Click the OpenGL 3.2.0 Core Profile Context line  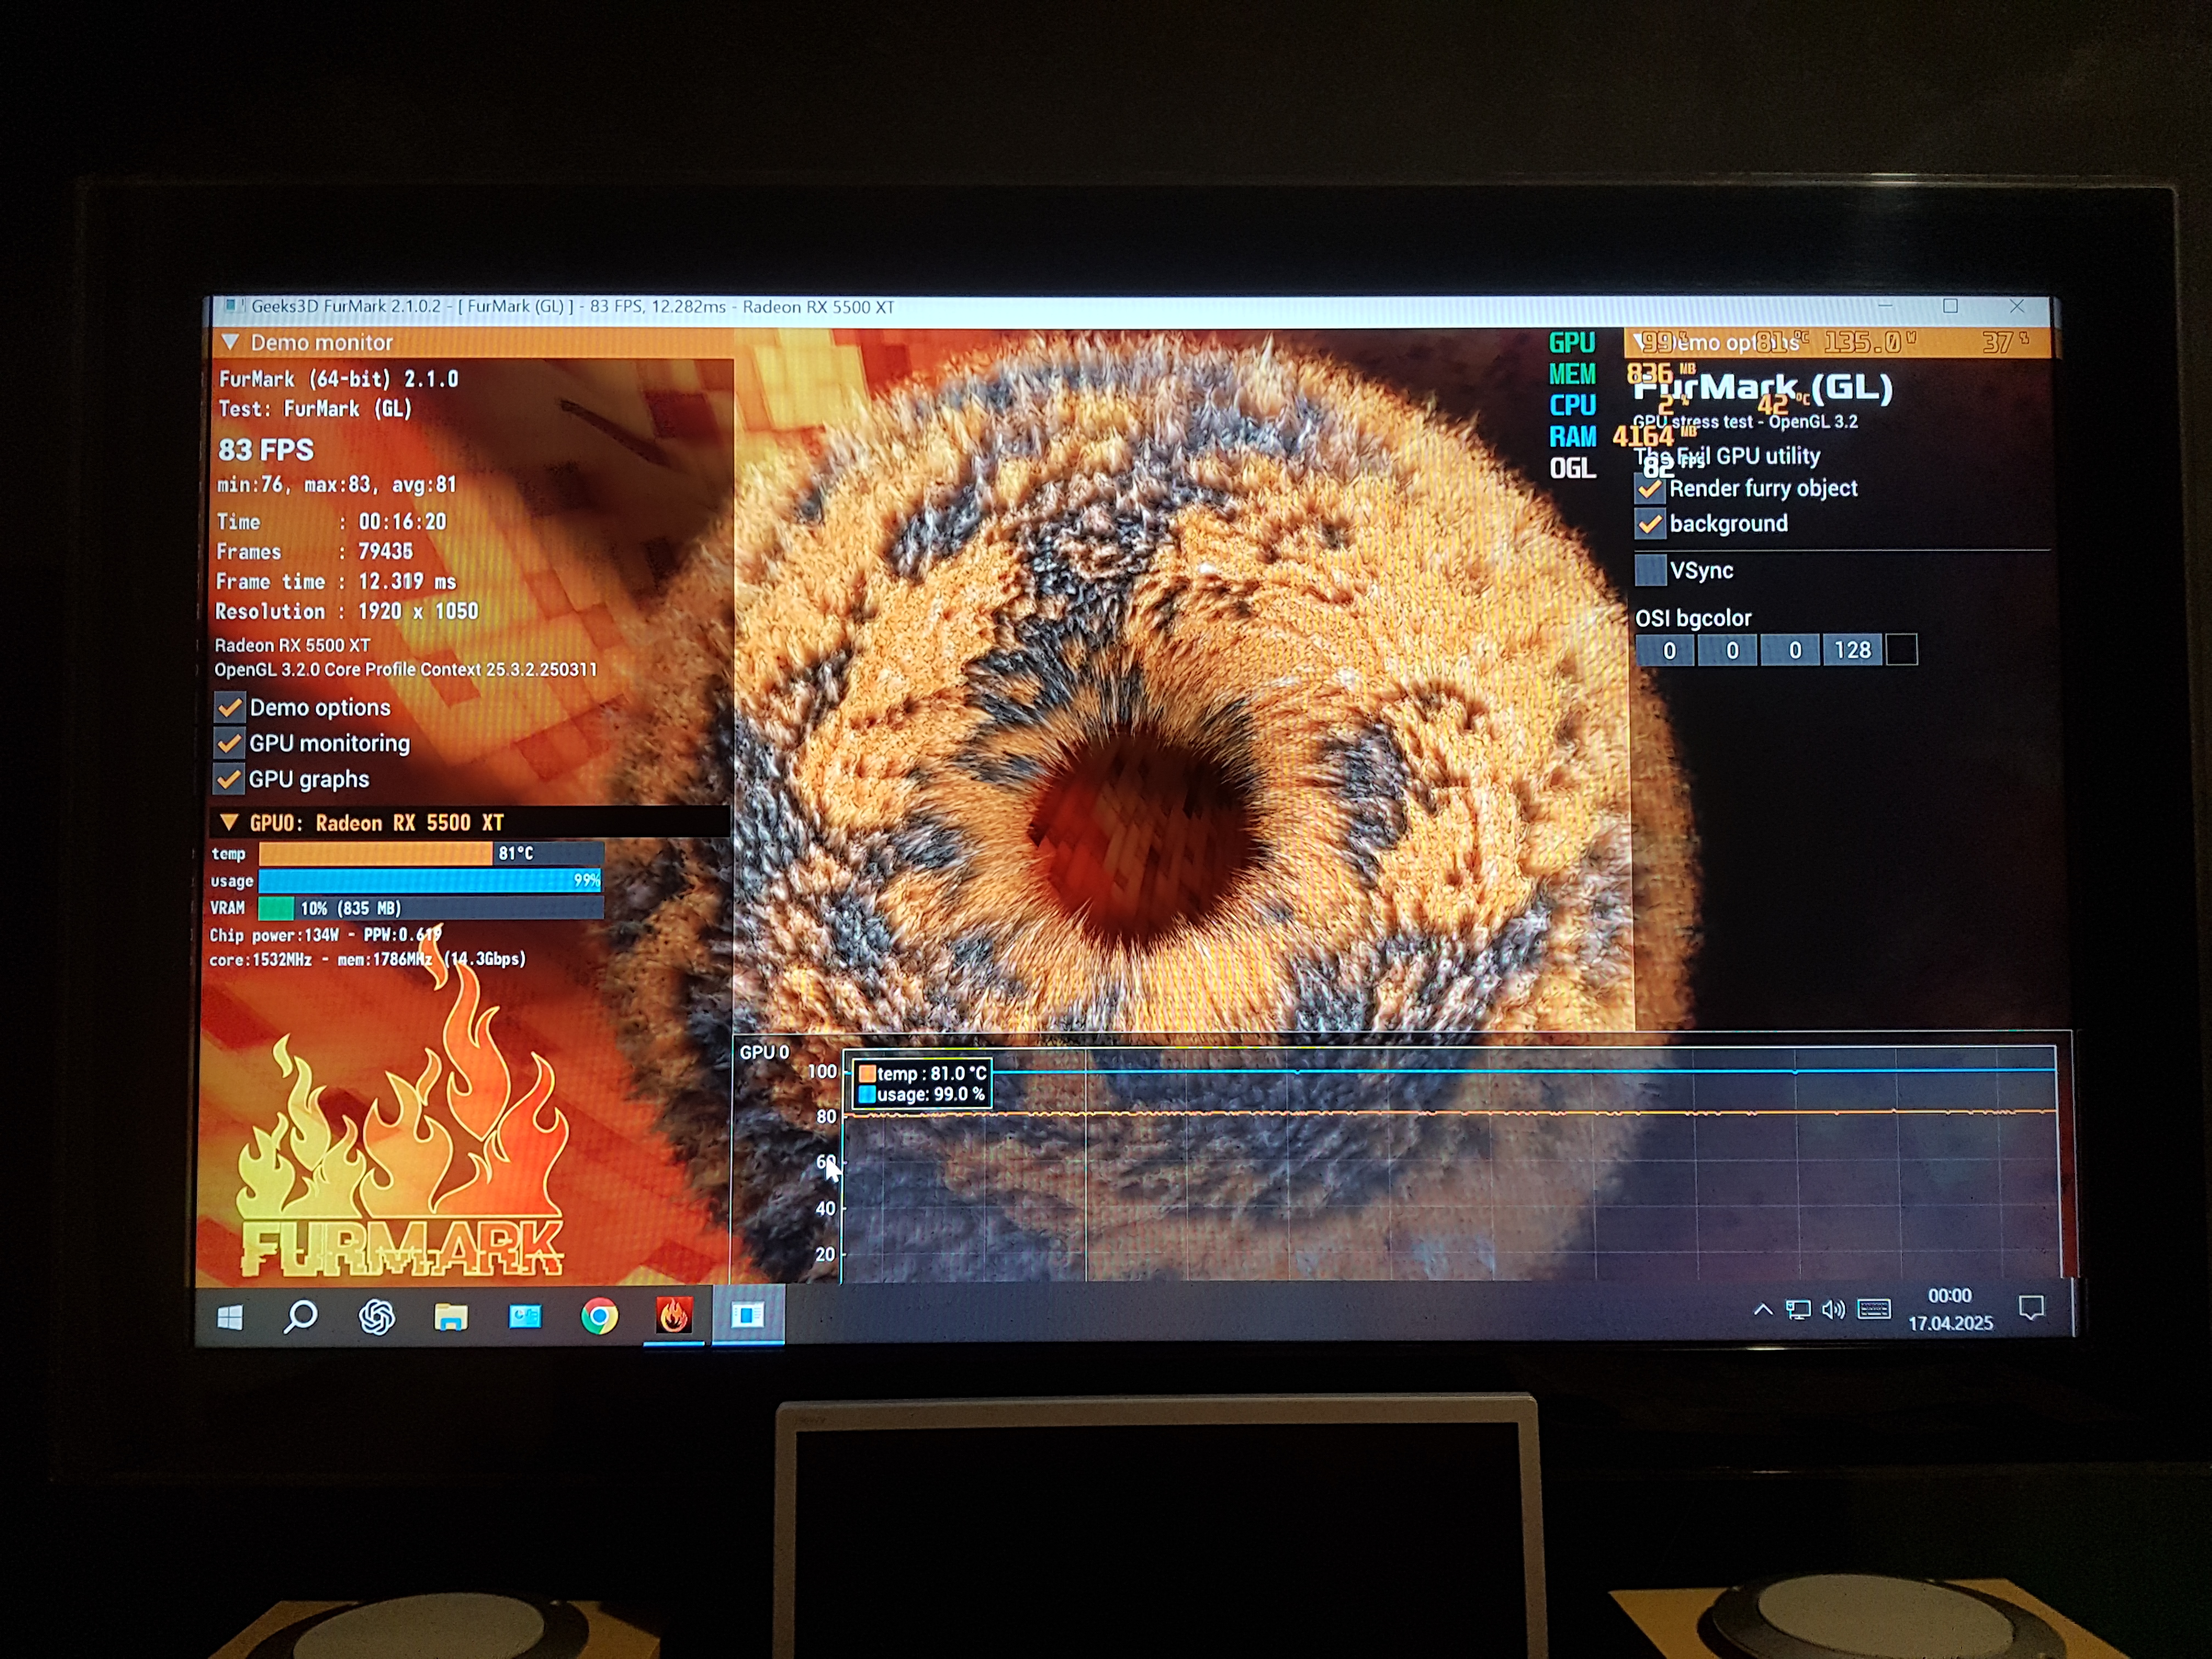click(x=405, y=669)
